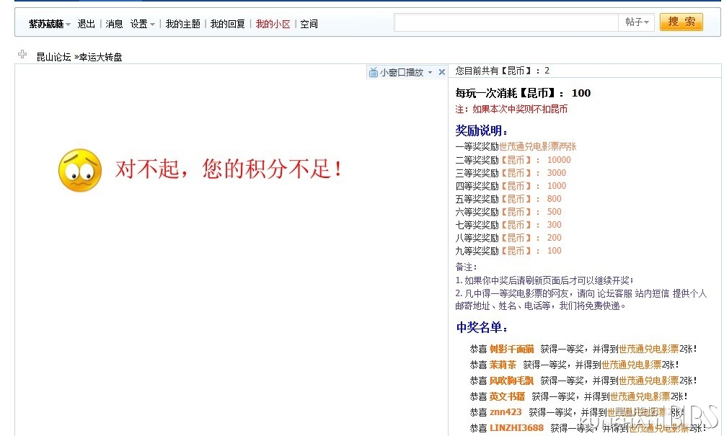The width and height of the screenshot is (724, 436).
Task: Click the plus icon beside 昆山论坛 breadcrumb
Action: 22,55
